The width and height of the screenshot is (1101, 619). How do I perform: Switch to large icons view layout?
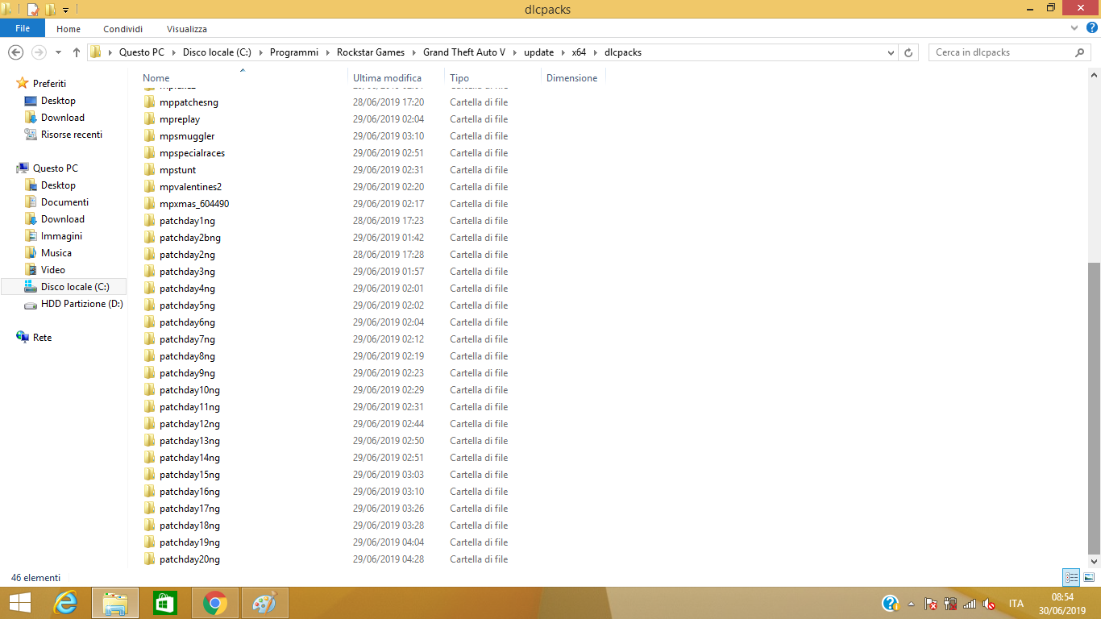pyautogui.click(x=1089, y=577)
